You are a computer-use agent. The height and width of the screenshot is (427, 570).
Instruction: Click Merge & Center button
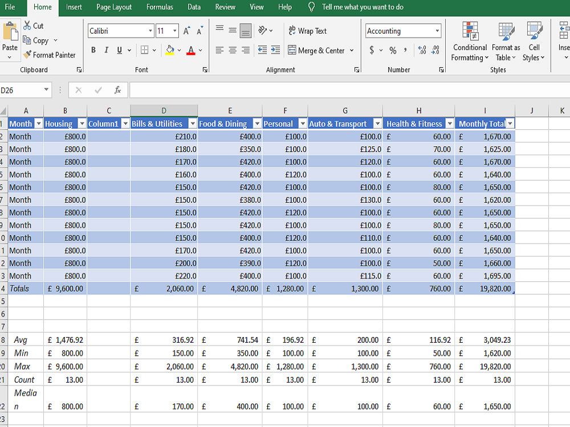[x=316, y=50]
